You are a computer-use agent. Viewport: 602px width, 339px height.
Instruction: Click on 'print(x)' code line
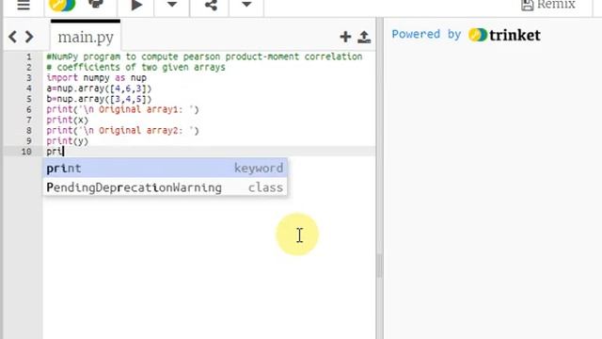[x=67, y=121]
